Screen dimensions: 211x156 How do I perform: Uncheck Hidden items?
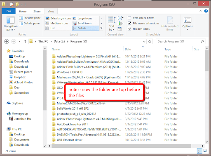point(129,28)
